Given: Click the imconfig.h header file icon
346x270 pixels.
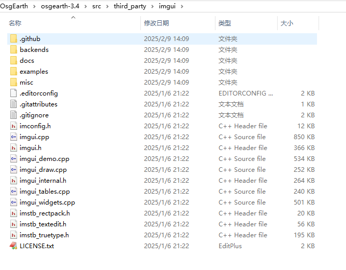Looking at the screenshot, I should [13, 126].
